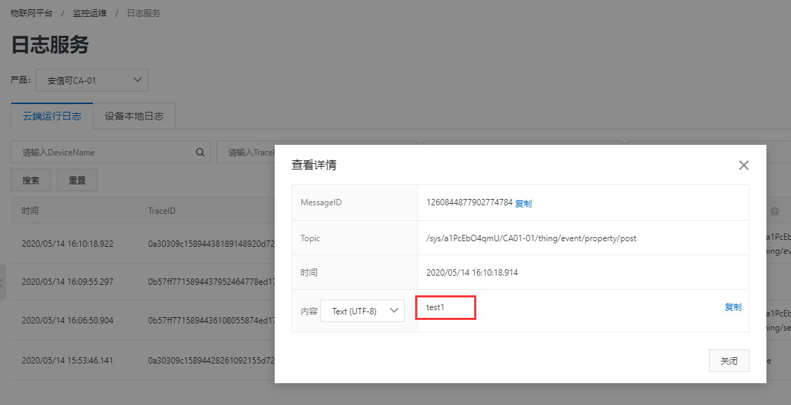Click log row time 2020/05/14 16:06:50.904
The height and width of the screenshot is (405, 791).
click(x=67, y=320)
